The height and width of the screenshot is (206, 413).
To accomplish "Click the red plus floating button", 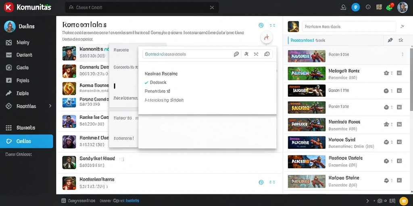I will (266, 37).
